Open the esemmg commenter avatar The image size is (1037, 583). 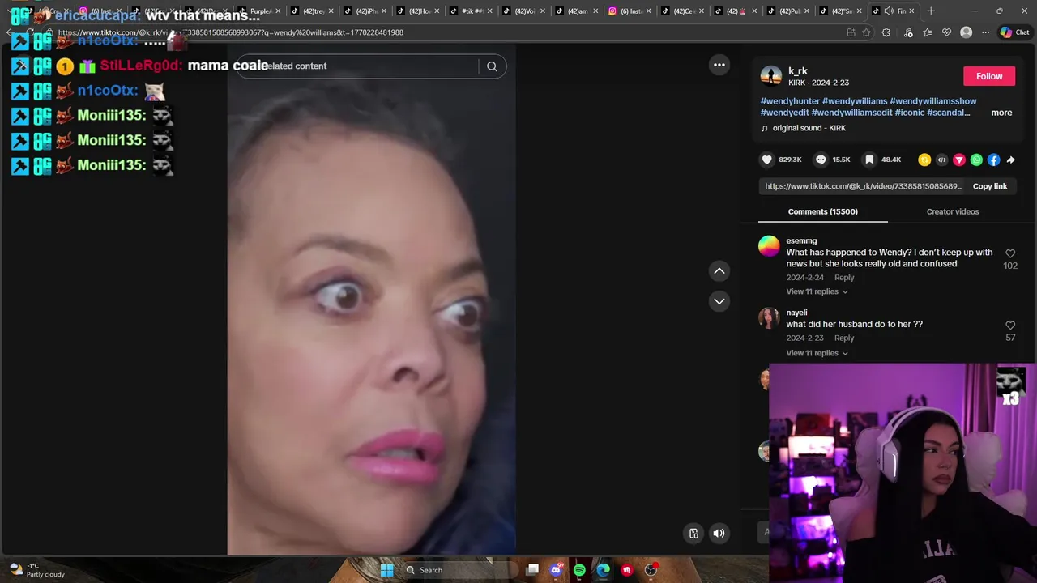point(769,245)
